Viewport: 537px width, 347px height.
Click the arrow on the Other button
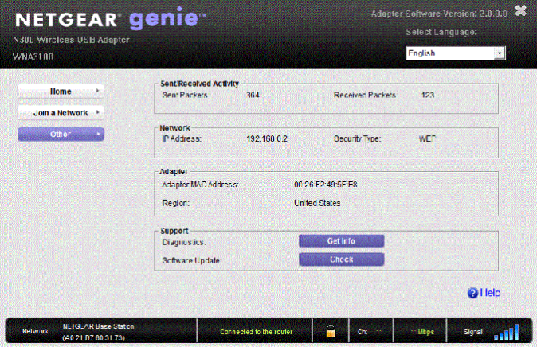(x=98, y=134)
